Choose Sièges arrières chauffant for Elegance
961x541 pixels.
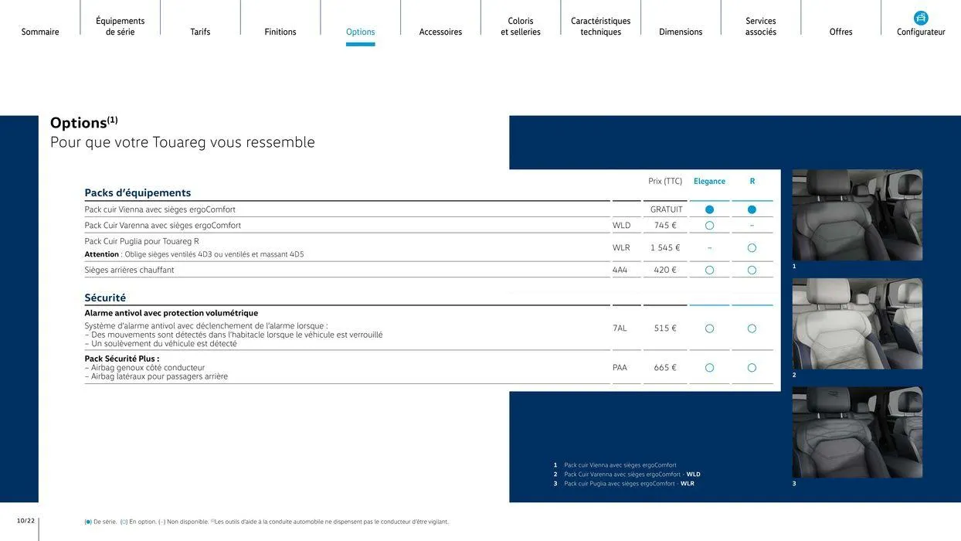click(x=709, y=270)
